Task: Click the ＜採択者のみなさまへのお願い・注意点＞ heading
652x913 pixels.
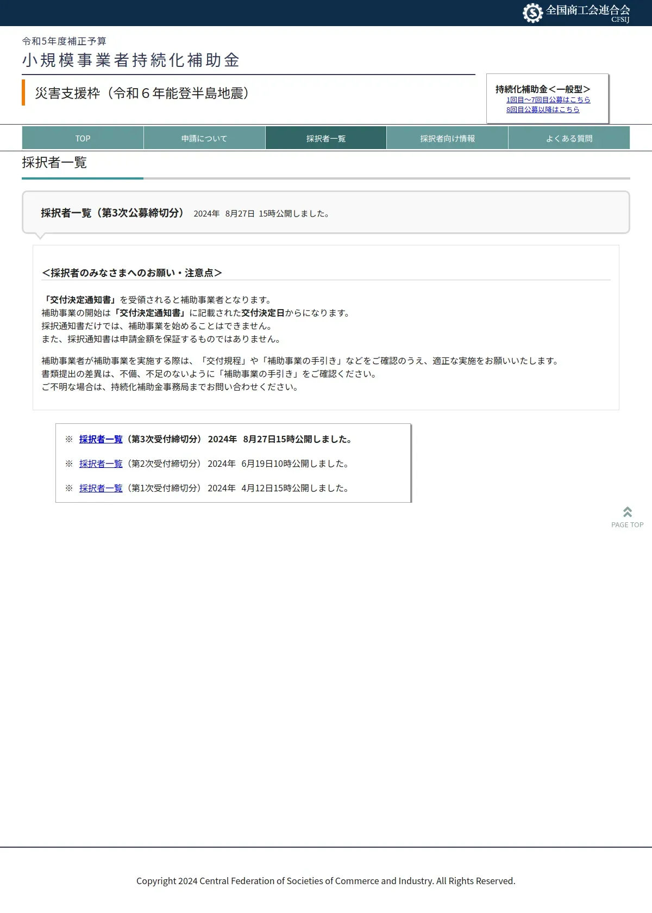Action: 132,273
